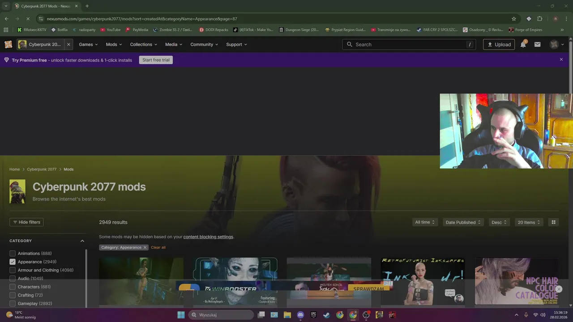This screenshot has height=322, width=573.
Task: Open the weather widget on the taskbar
Action: click(21, 315)
